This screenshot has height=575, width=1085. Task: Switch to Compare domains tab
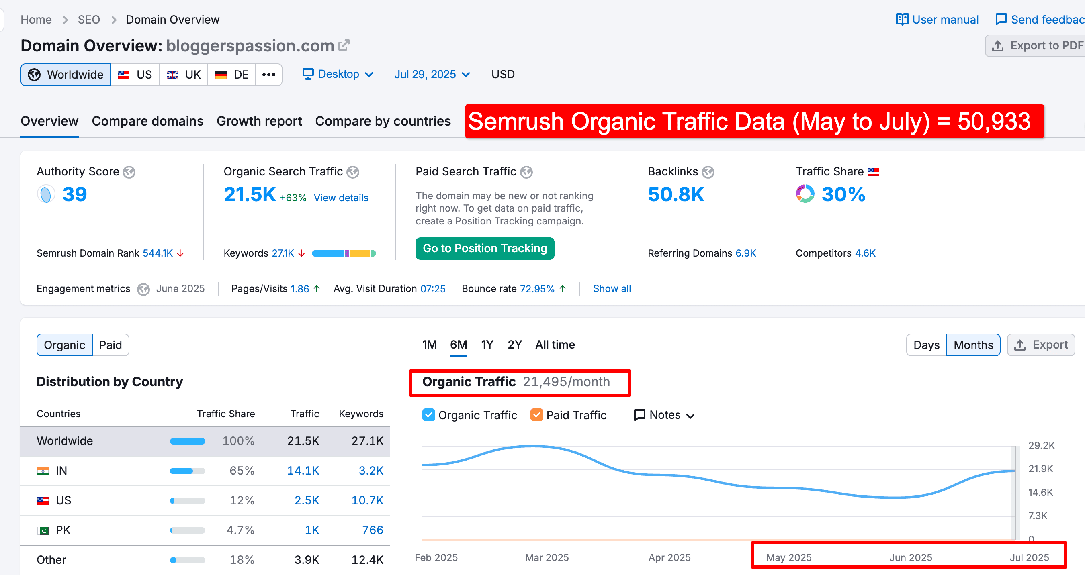tap(147, 121)
